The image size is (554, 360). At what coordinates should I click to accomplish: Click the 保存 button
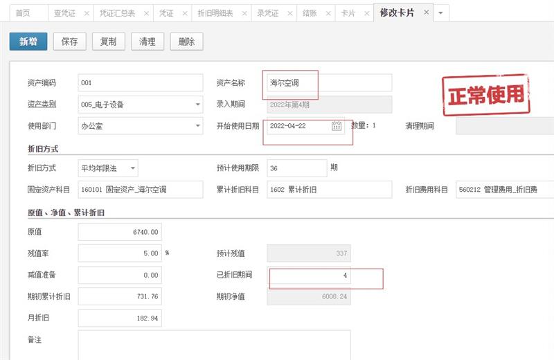click(x=69, y=42)
